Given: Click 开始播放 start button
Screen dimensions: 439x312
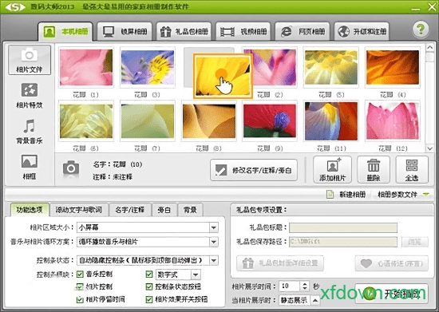Looking at the screenshot, I should point(392,294).
